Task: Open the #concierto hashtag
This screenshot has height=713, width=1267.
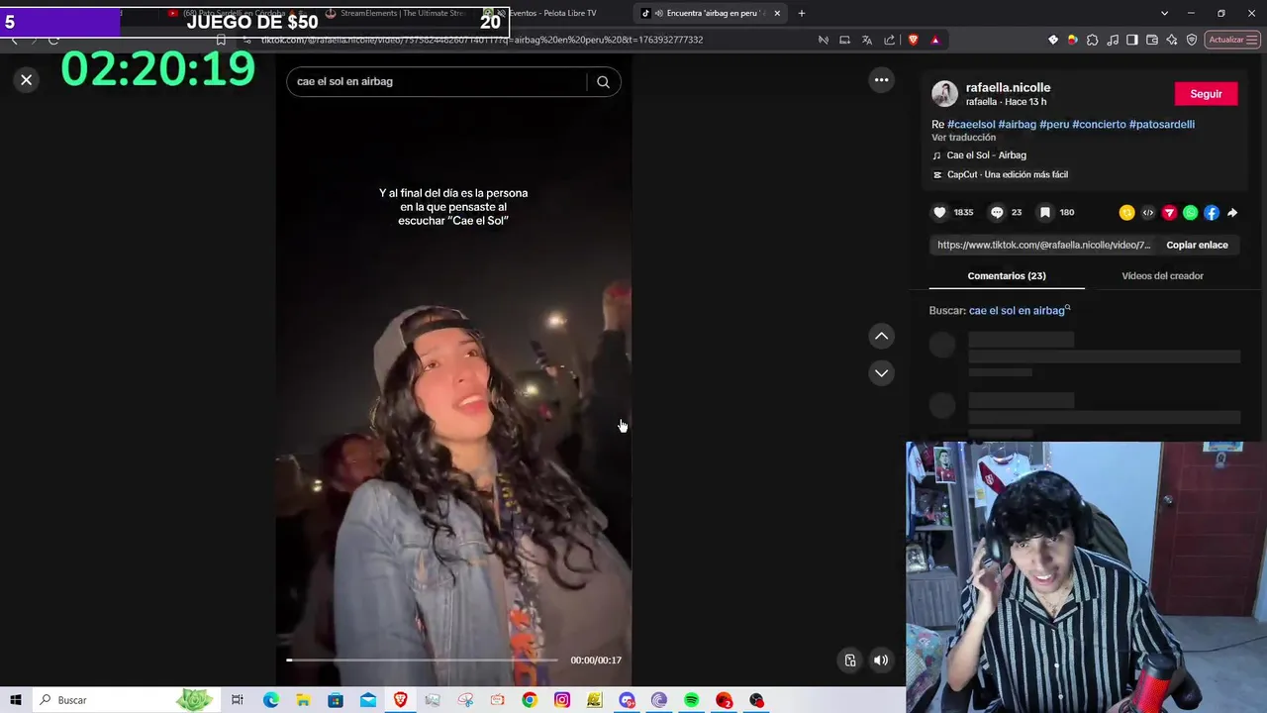Action: point(1099,125)
